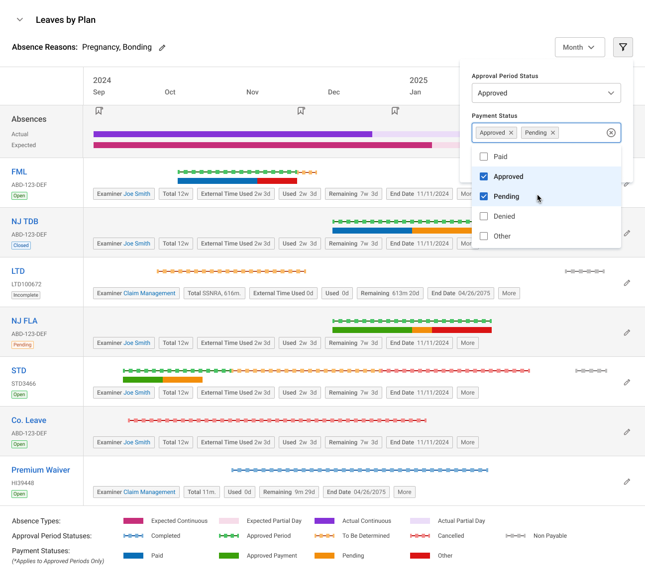Screen dimensions: 645x578
Task: Click the edit pencil in LTD row
Action: tap(627, 283)
